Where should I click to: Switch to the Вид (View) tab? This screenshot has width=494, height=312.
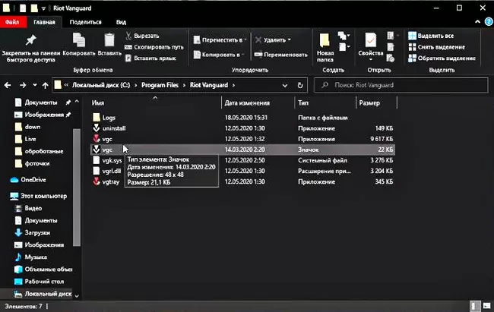121,22
